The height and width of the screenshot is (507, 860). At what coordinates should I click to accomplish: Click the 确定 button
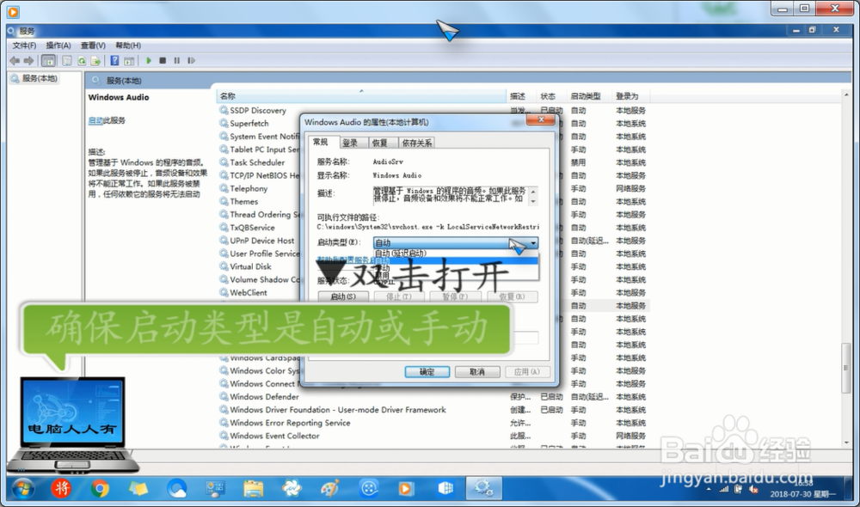click(x=427, y=371)
